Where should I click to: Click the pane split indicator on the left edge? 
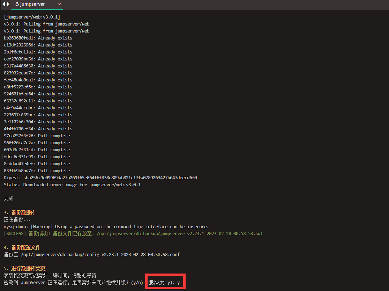pos(1,157)
